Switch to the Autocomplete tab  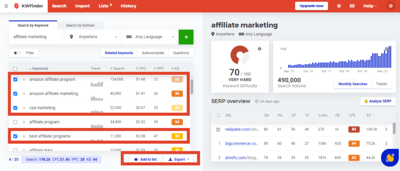pyautogui.click(x=153, y=53)
